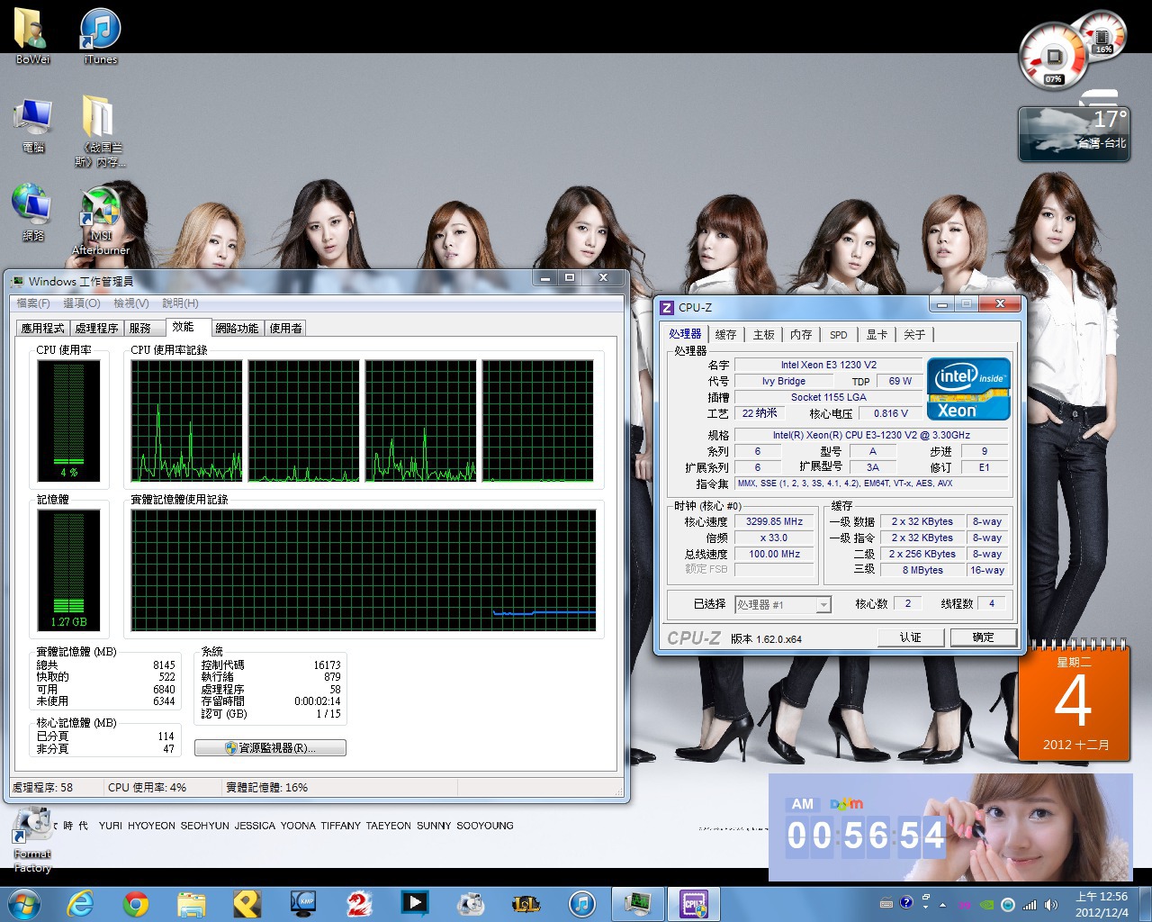Click the Windows Start button
Viewport: 1152px width, 922px height.
[x=23, y=903]
